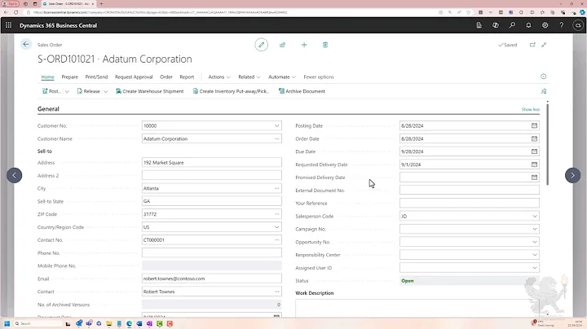Open the app launcher waffle icon

click(8, 25)
